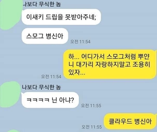The height and width of the screenshot is (132, 157).
Task: Select yellow bubble '클라우드 병신아'
Action: [x=130, y=121]
